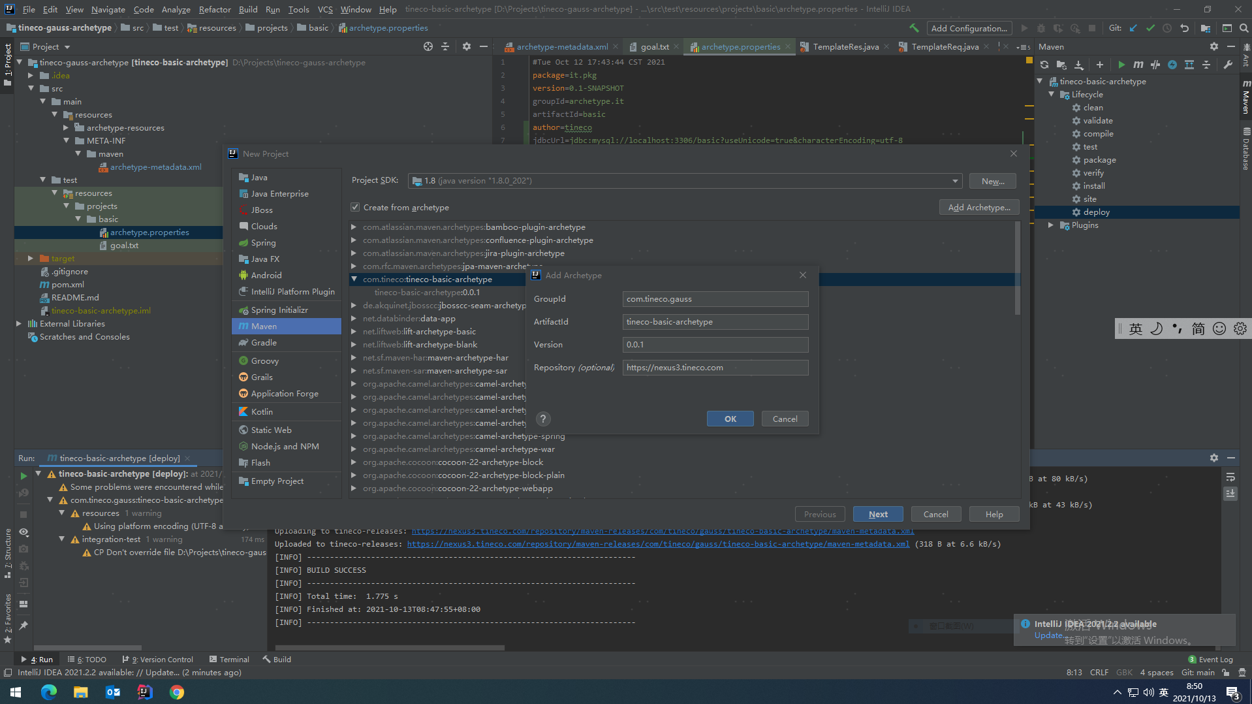Open the Refactor menu
Image resolution: width=1252 pixels, height=704 pixels.
click(x=215, y=9)
